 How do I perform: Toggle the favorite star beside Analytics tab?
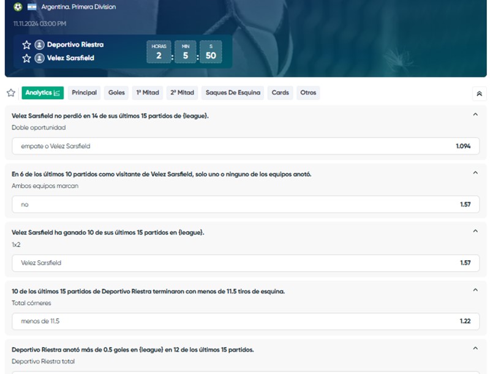coord(11,92)
